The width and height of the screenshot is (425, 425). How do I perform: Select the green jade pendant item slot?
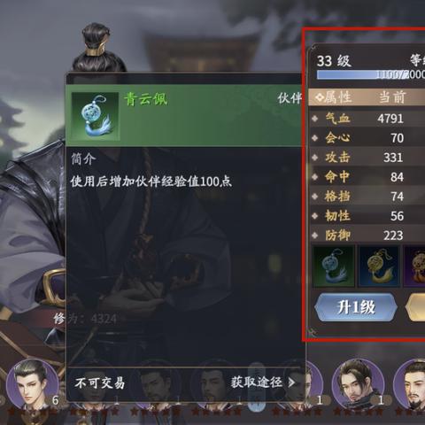pos(334,267)
